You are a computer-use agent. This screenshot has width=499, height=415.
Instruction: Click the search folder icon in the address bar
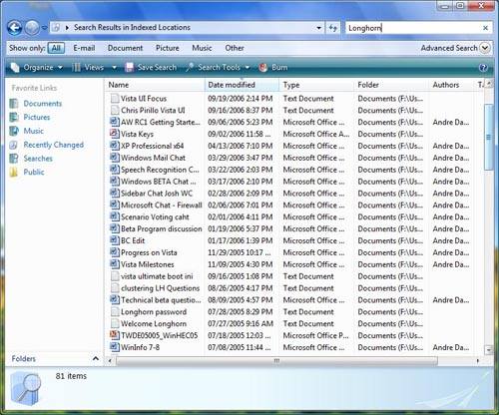[x=57, y=28]
